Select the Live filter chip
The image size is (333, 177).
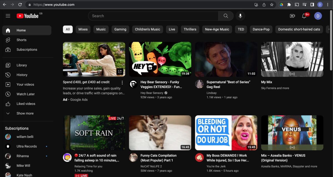click(172, 29)
